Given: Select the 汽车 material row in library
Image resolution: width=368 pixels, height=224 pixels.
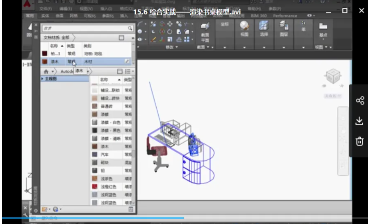Looking at the screenshot, I should coord(111,154).
